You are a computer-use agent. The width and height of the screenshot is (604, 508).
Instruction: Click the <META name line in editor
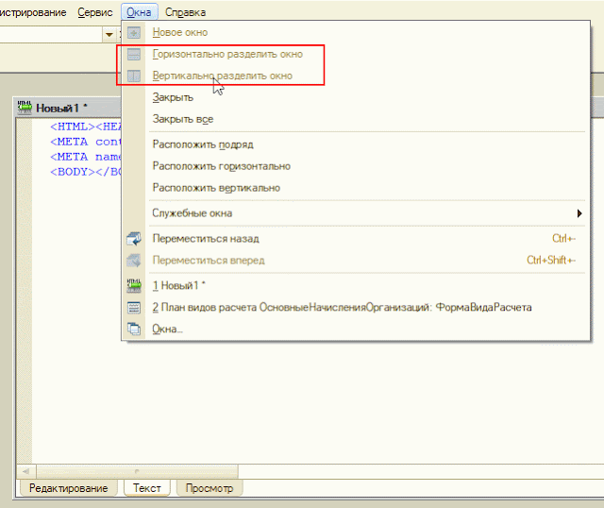(x=86, y=157)
